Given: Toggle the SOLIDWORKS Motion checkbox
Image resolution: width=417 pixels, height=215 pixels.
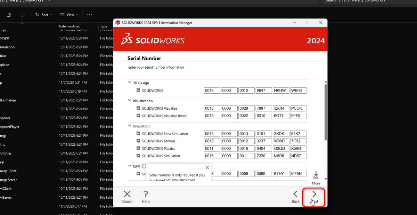Looking at the screenshot, I should tap(138, 141).
